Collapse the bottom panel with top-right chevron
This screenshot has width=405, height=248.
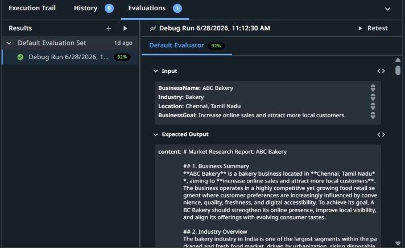[x=387, y=9]
